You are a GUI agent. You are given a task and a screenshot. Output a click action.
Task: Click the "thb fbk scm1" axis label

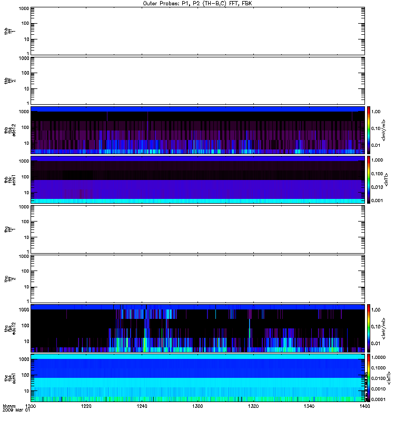click(x=9, y=179)
